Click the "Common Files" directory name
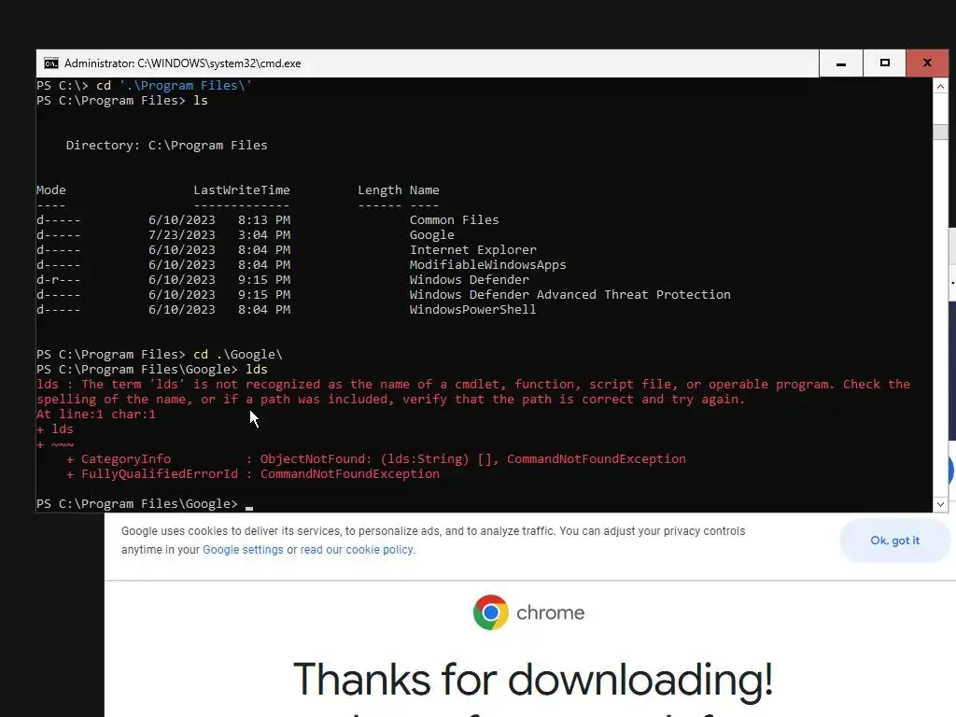 click(455, 219)
